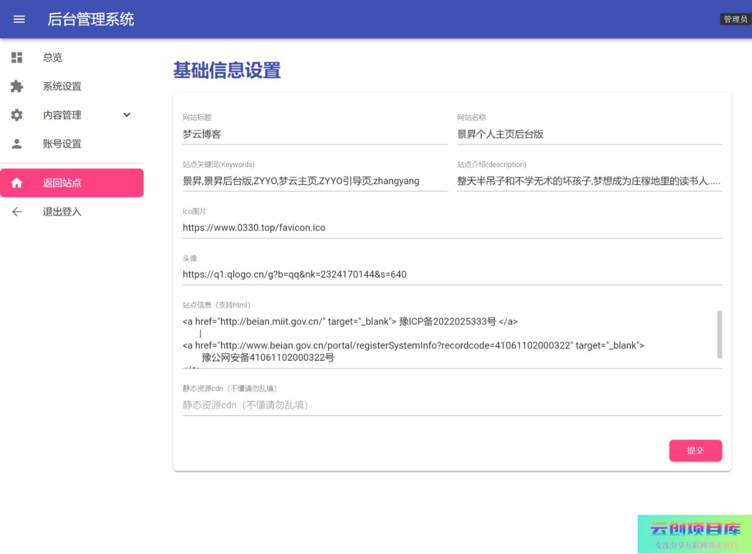Click the gear icon for 内容管理
The height and width of the screenshot is (554, 752).
pyautogui.click(x=17, y=115)
